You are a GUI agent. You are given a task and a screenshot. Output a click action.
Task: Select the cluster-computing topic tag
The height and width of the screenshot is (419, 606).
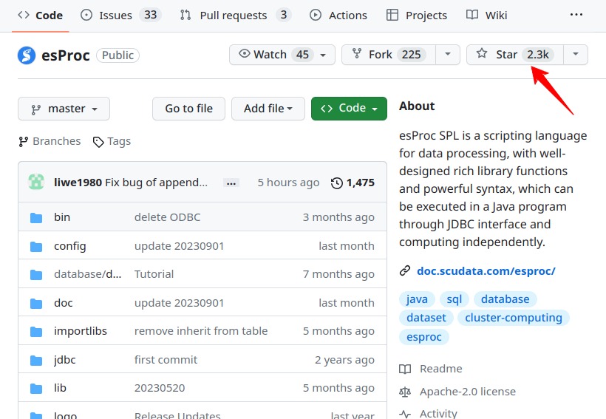coord(514,318)
